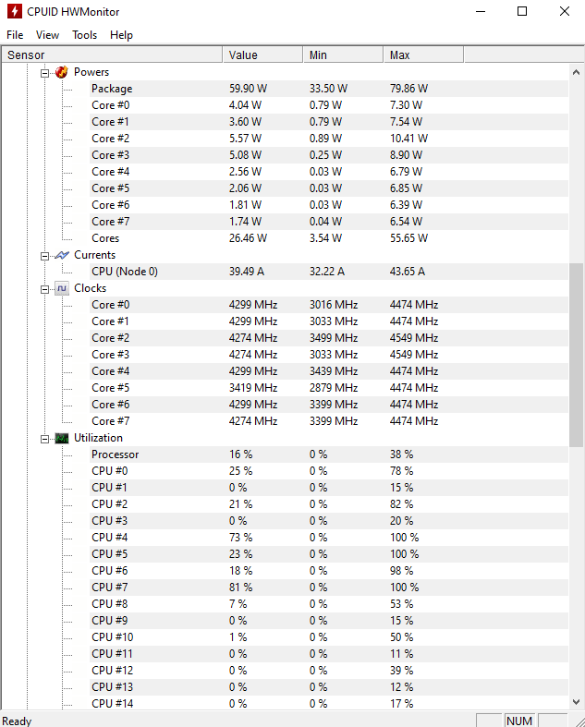Click the Max column header

423,55
